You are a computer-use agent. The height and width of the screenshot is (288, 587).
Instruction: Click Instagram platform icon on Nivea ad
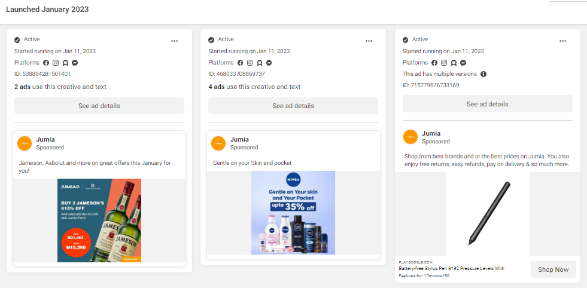click(x=250, y=63)
